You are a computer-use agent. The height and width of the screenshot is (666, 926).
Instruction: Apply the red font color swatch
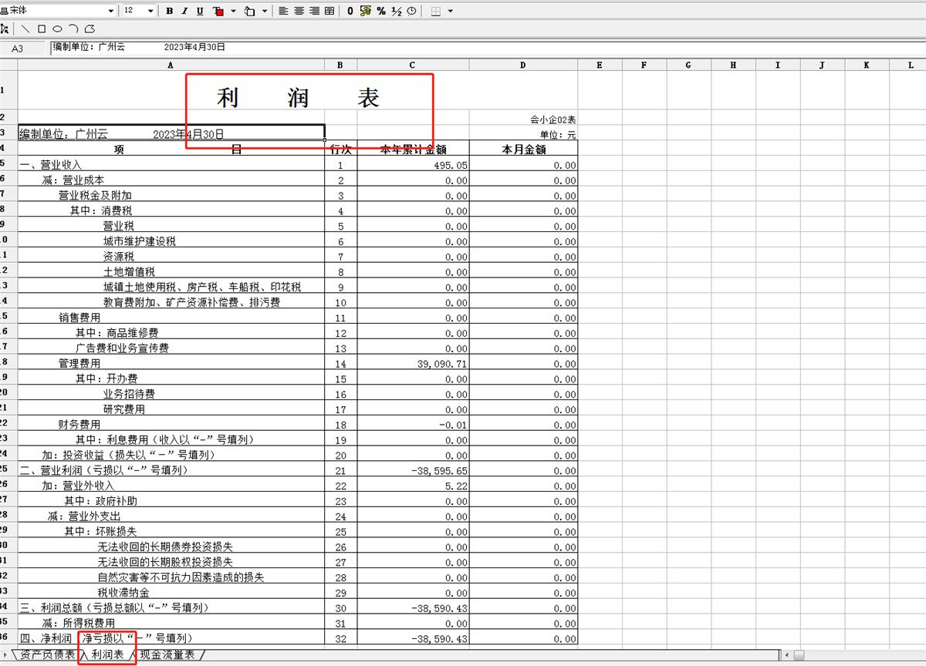pyautogui.click(x=218, y=11)
